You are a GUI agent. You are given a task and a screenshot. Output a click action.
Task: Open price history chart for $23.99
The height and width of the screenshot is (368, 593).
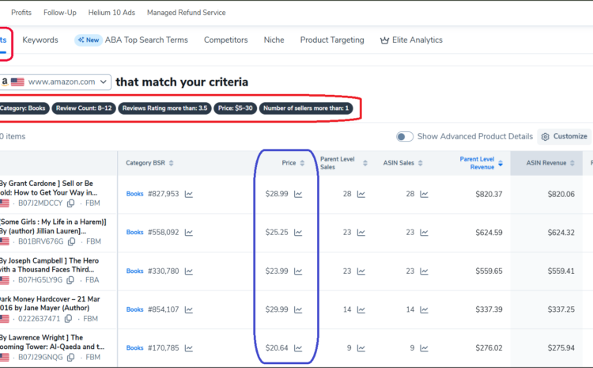298,271
